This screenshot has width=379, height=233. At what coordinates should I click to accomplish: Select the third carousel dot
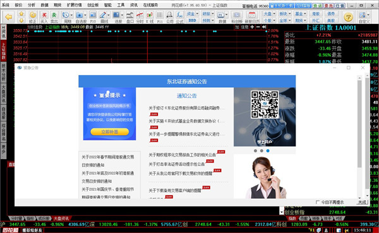[268, 150]
